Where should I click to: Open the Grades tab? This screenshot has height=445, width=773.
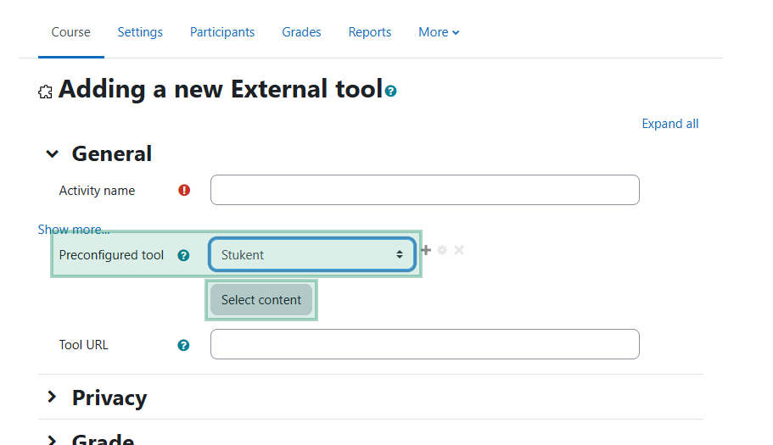301,32
